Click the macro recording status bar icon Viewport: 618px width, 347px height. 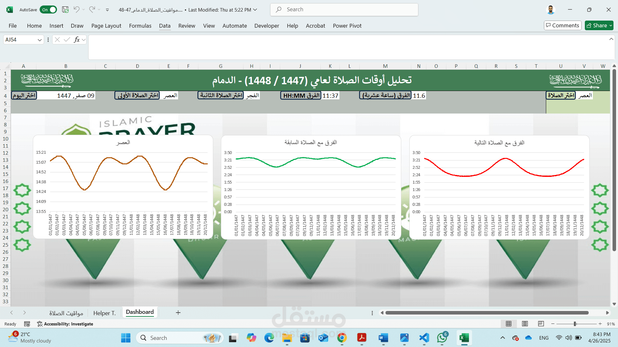pyautogui.click(x=27, y=324)
